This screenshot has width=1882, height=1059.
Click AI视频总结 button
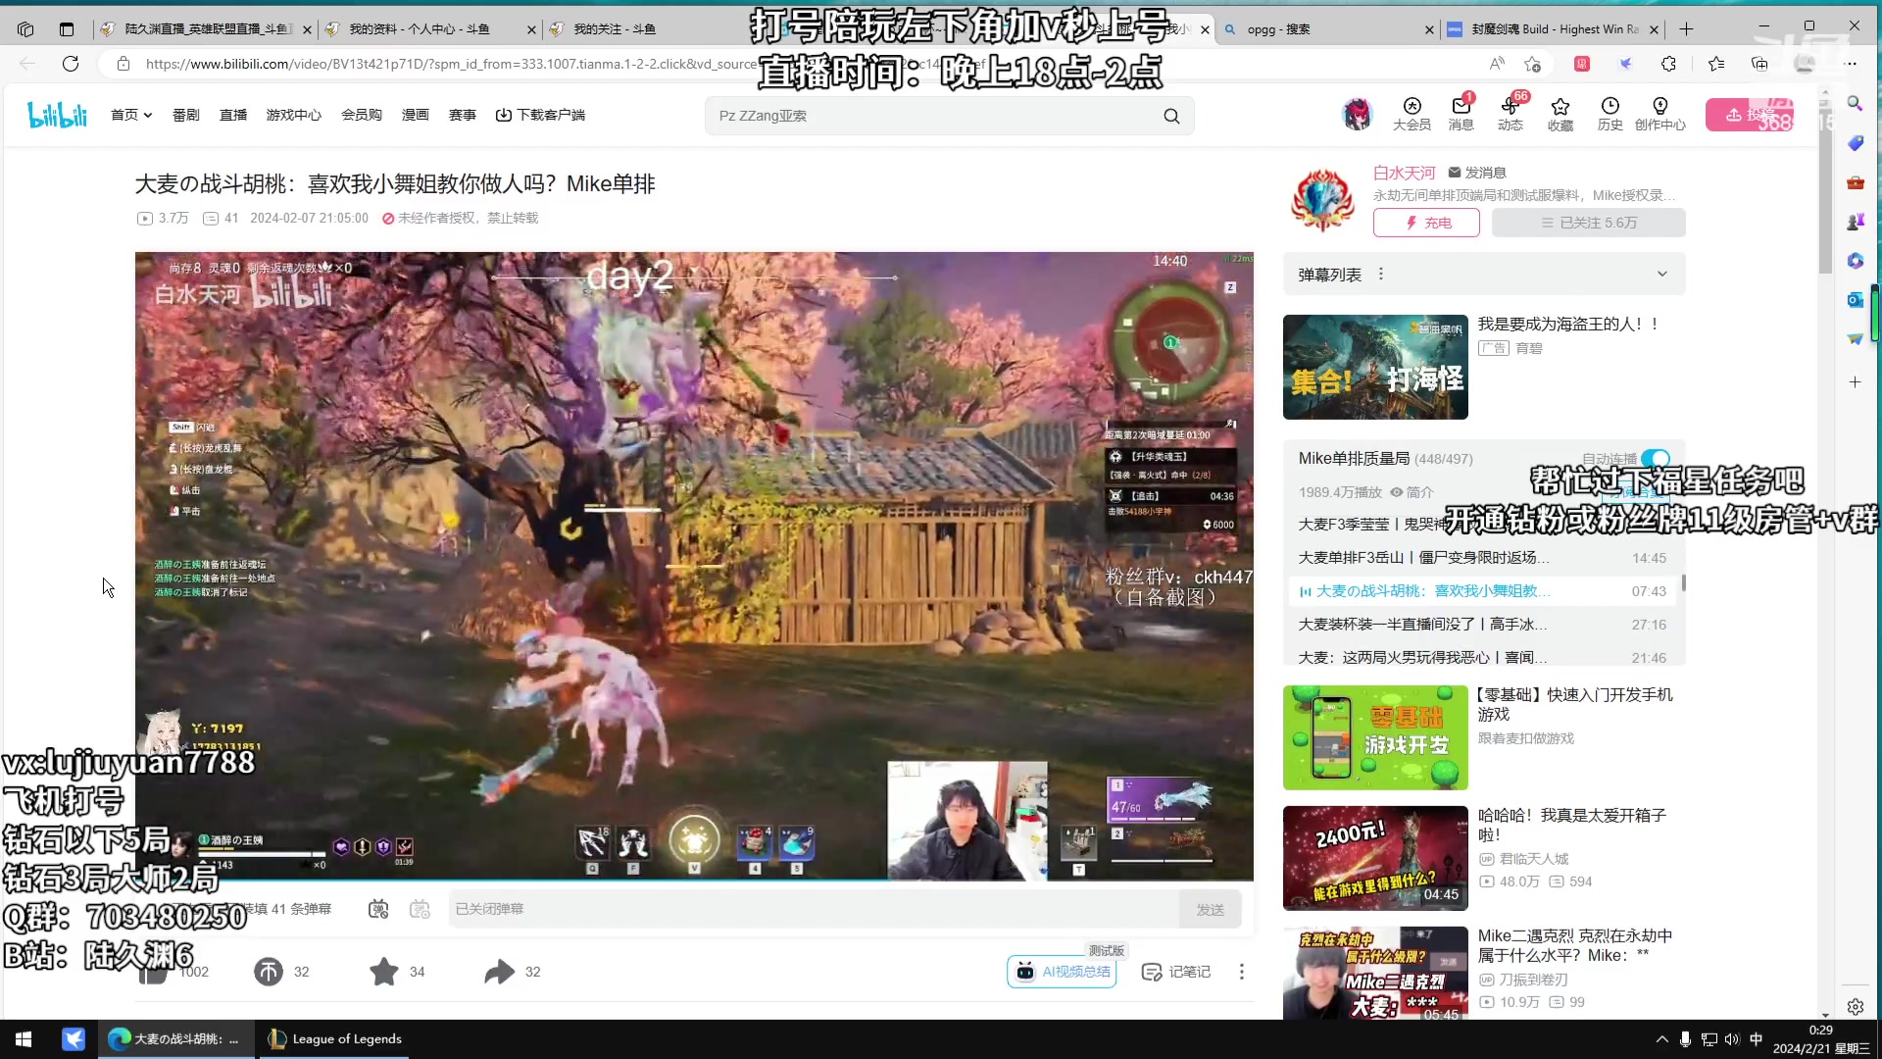[x=1063, y=972]
